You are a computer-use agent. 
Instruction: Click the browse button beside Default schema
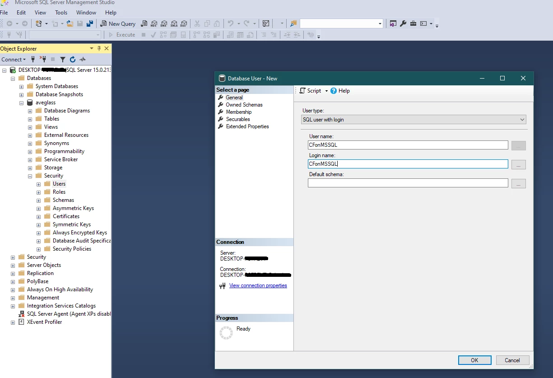(x=518, y=183)
